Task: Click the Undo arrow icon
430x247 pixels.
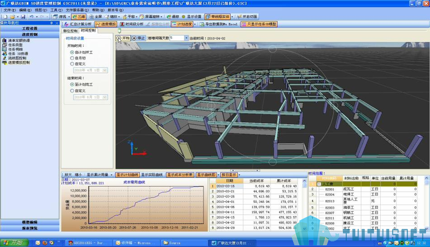Action: click(x=32, y=17)
